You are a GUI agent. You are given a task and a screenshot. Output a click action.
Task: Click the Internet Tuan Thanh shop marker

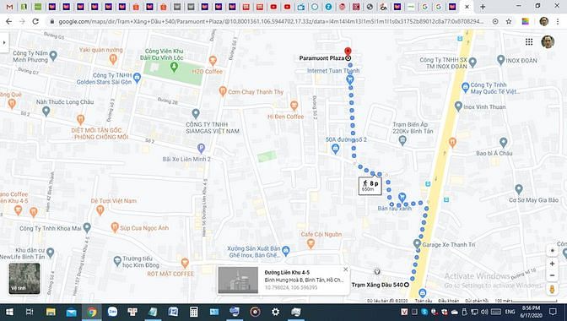click(x=350, y=79)
